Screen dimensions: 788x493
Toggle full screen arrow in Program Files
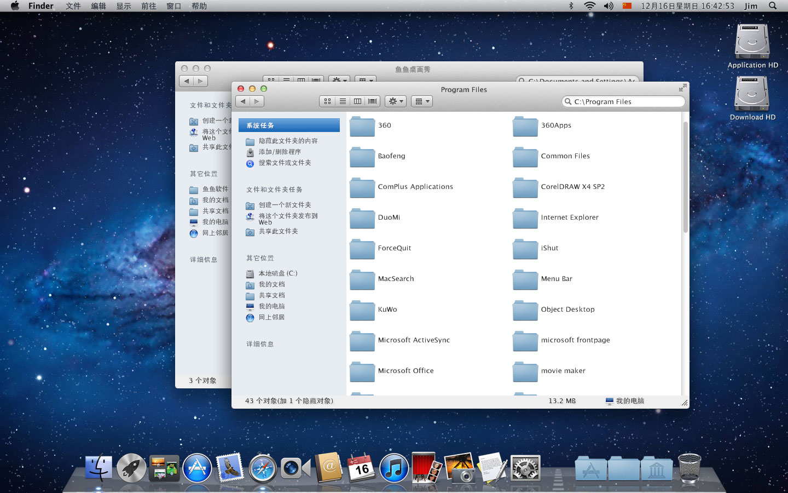[x=682, y=88]
